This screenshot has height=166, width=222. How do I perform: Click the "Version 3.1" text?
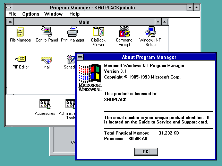(115, 71)
